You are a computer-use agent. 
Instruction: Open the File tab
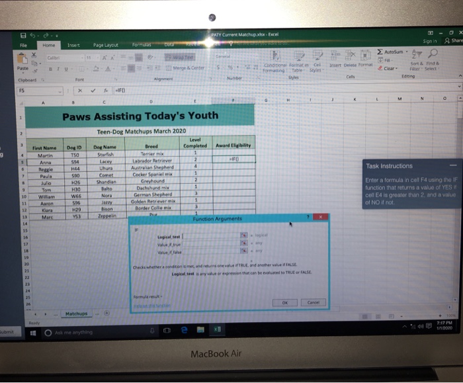point(23,46)
